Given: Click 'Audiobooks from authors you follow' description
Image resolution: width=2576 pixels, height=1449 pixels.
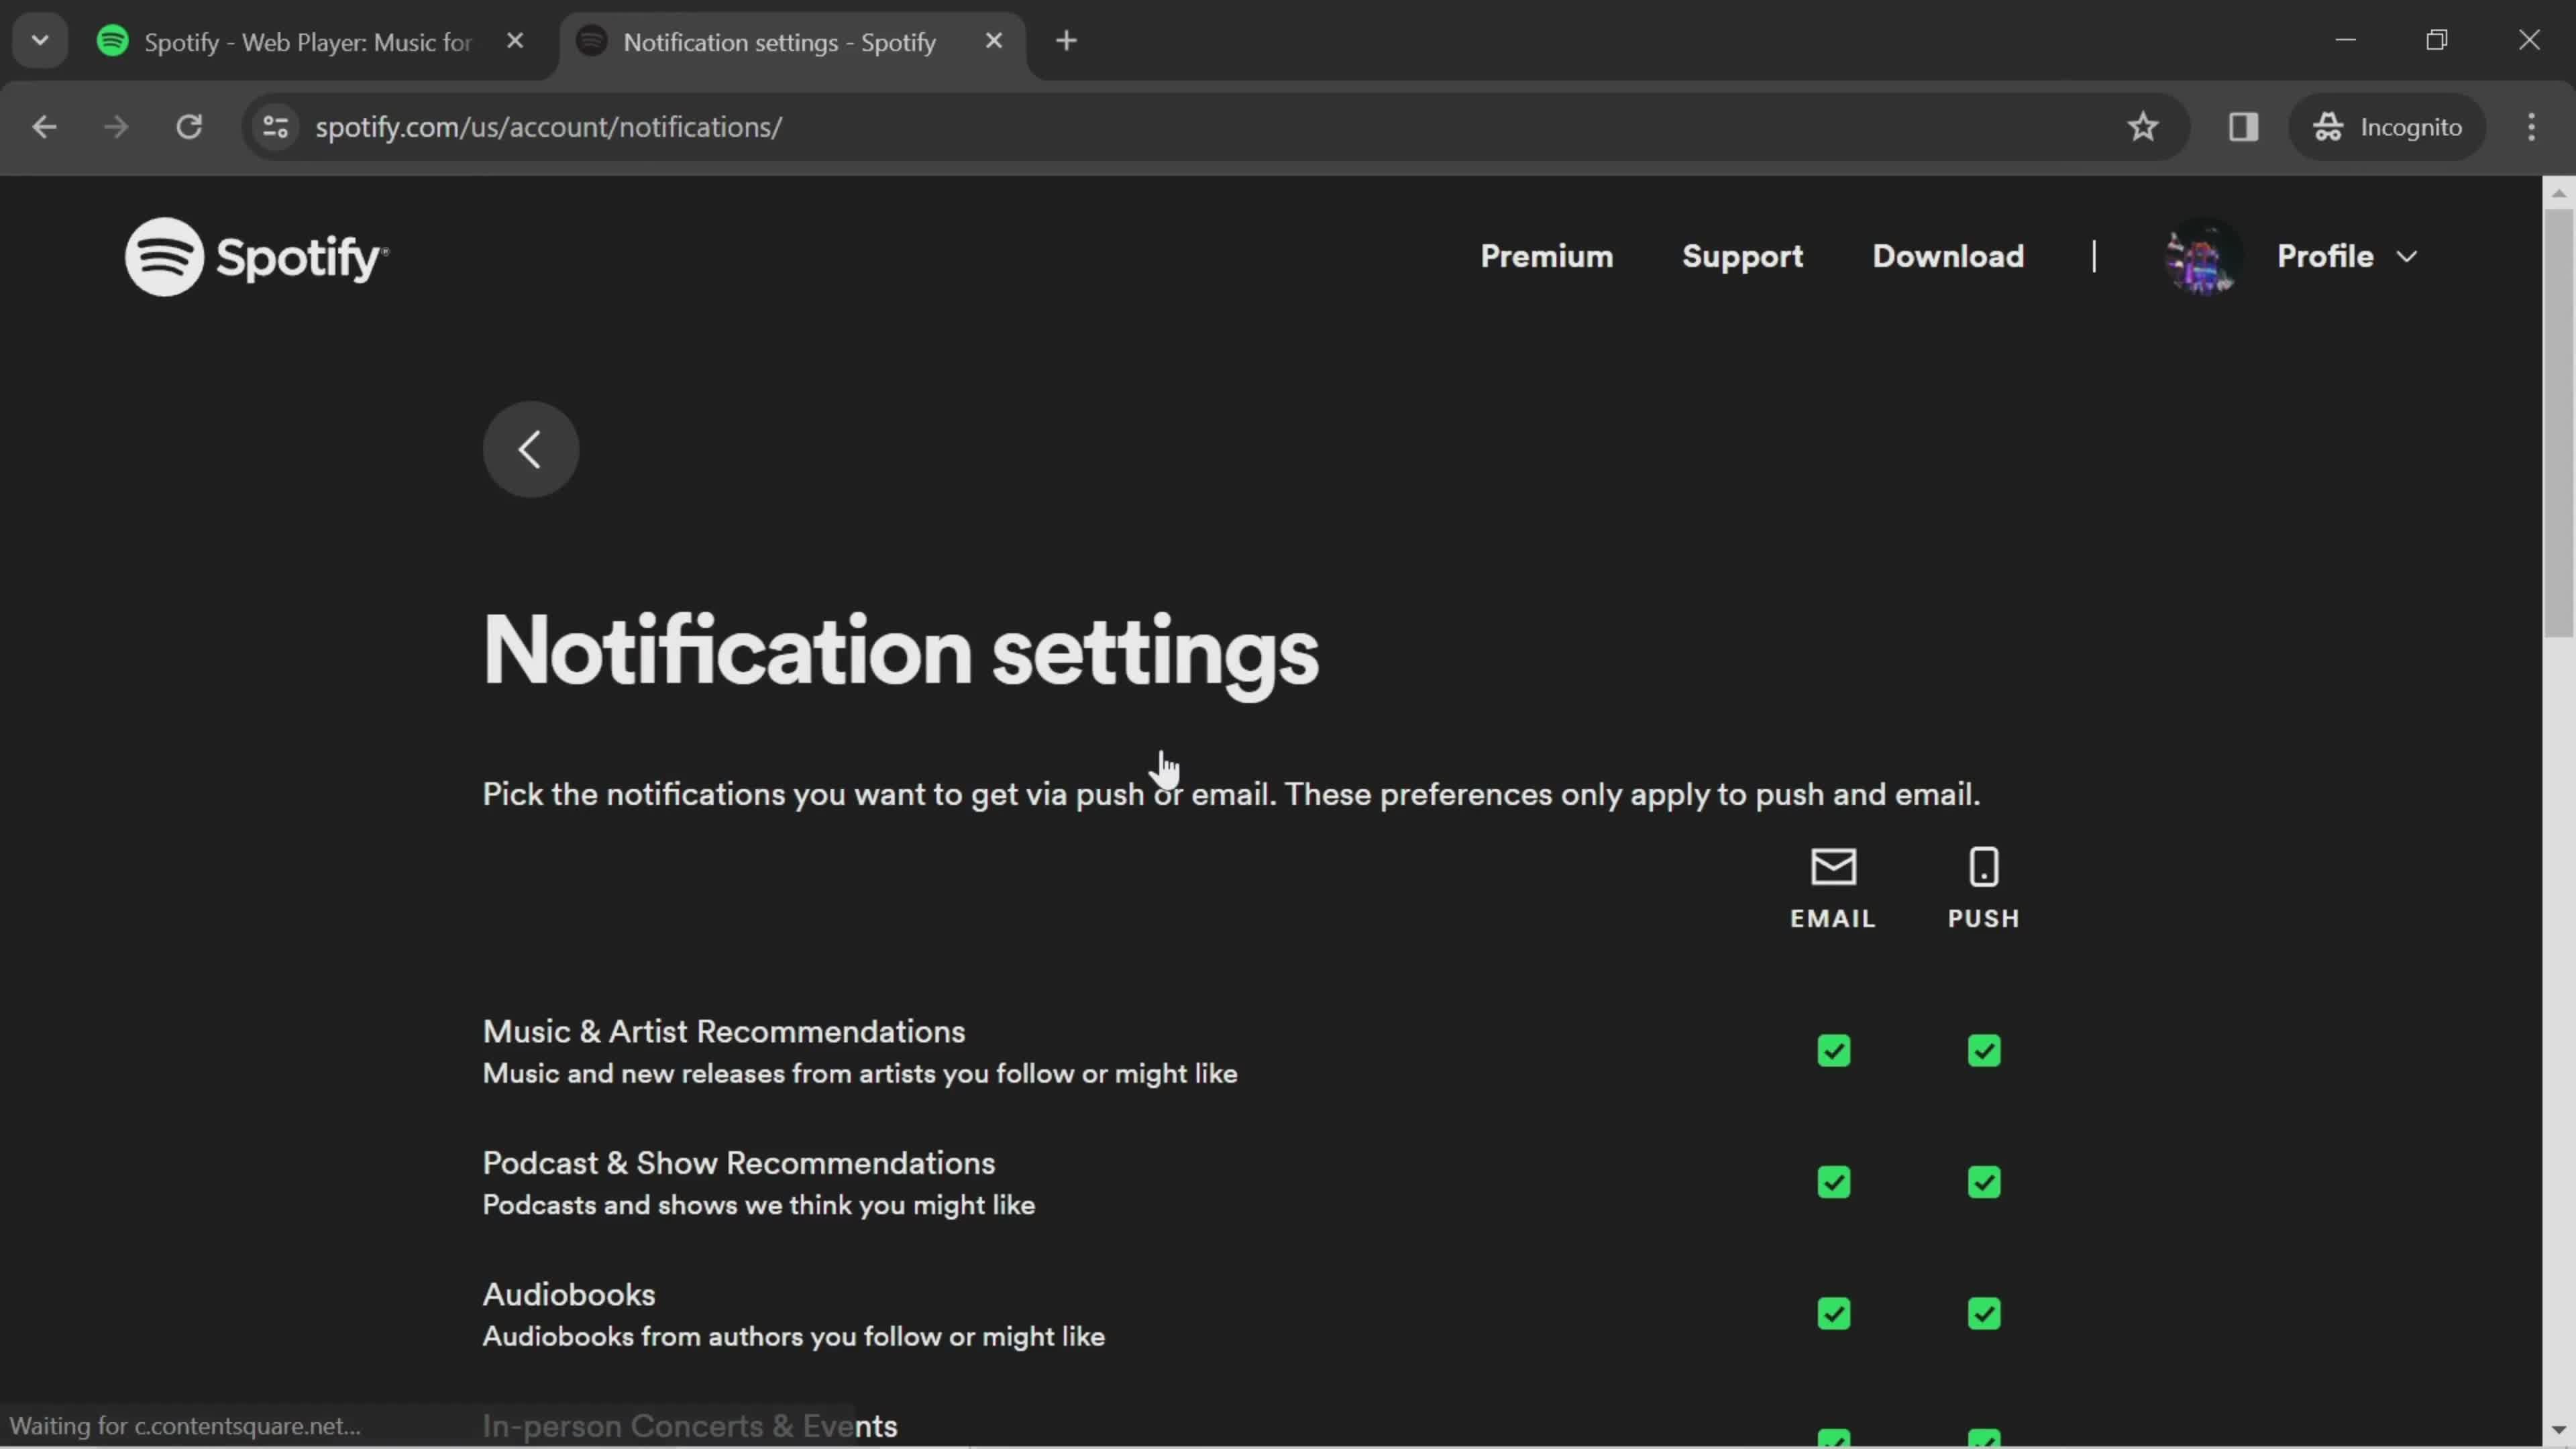Looking at the screenshot, I should (x=794, y=1337).
